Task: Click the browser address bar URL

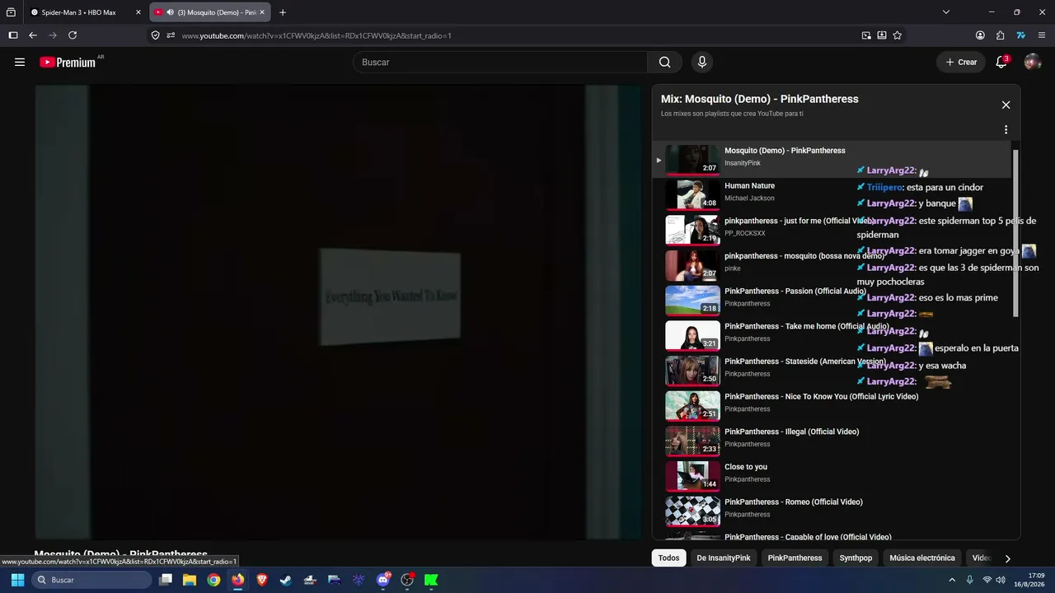Action: point(316,35)
